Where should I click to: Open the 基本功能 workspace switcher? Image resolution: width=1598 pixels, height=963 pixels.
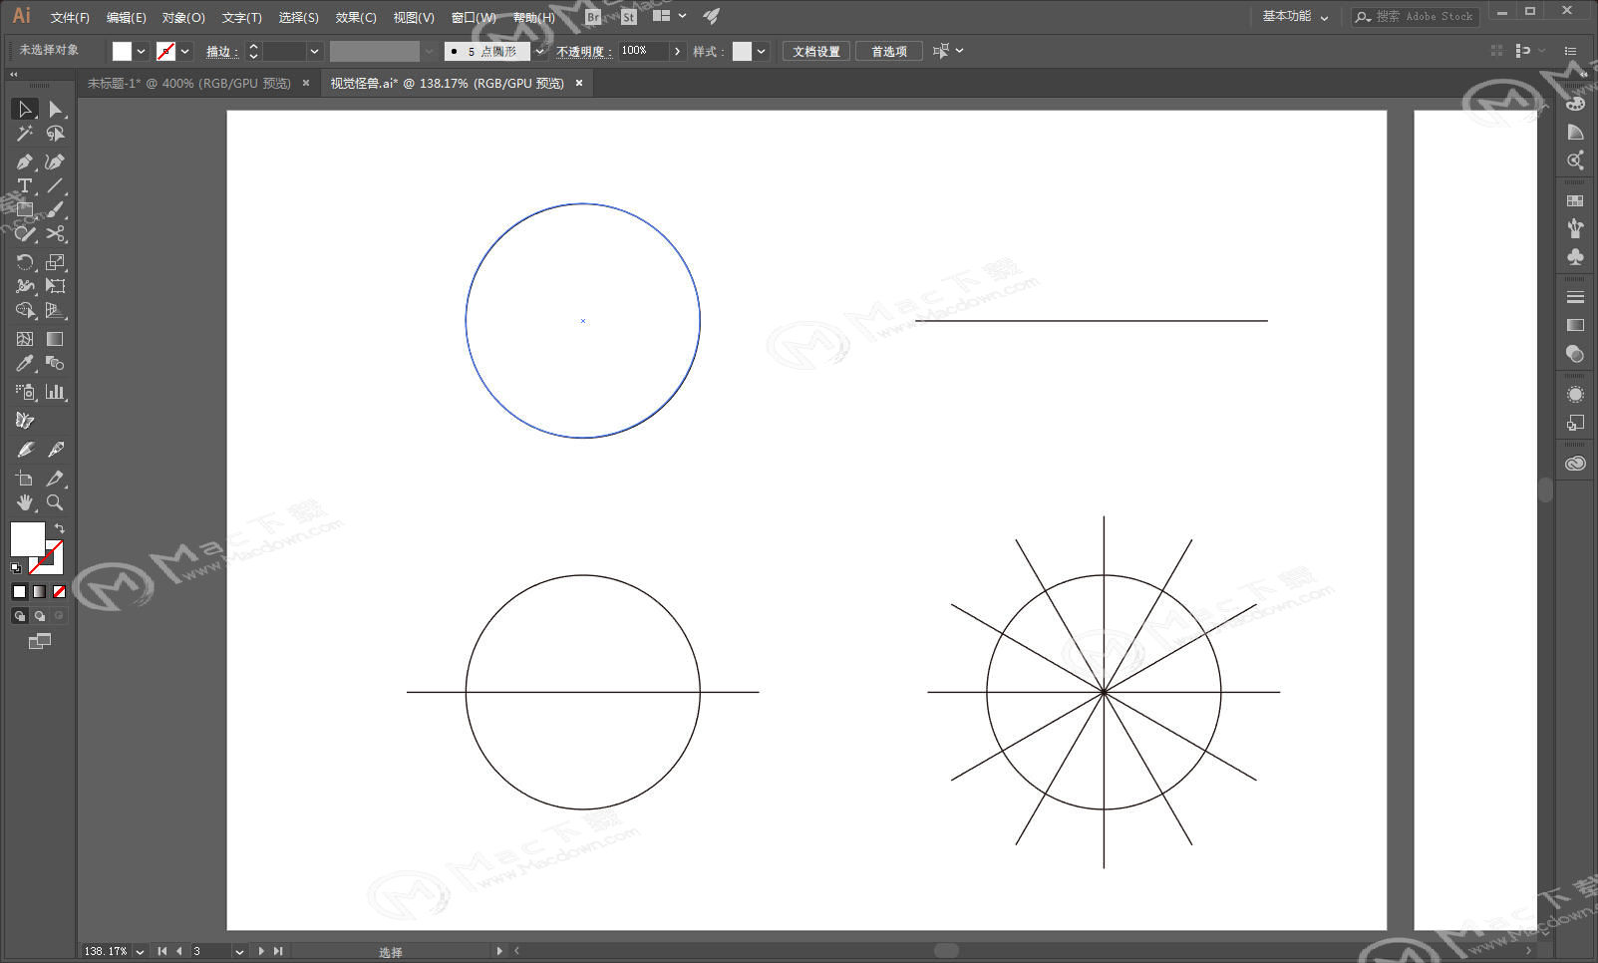tap(1294, 16)
